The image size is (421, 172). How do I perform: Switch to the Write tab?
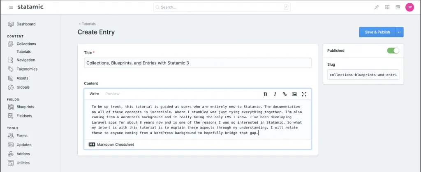[x=94, y=94]
